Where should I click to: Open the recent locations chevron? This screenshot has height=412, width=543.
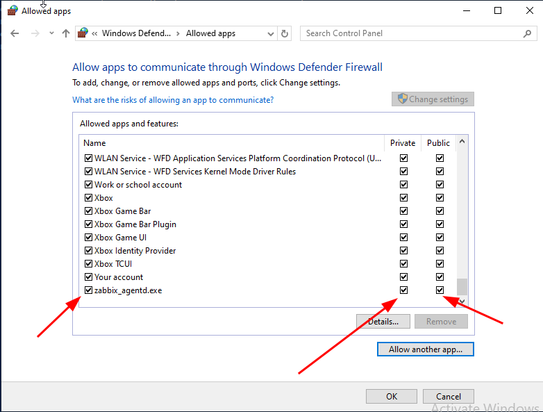(51, 33)
